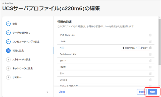Click the scrollbar down arrow
This screenshot has width=161, height=97.
click(159, 85)
